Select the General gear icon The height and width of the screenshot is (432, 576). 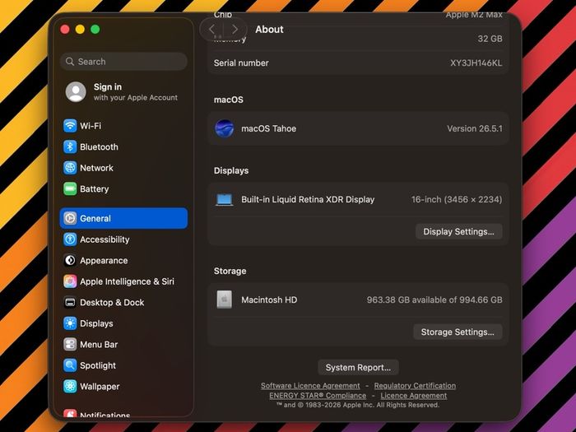pyautogui.click(x=70, y=218)
